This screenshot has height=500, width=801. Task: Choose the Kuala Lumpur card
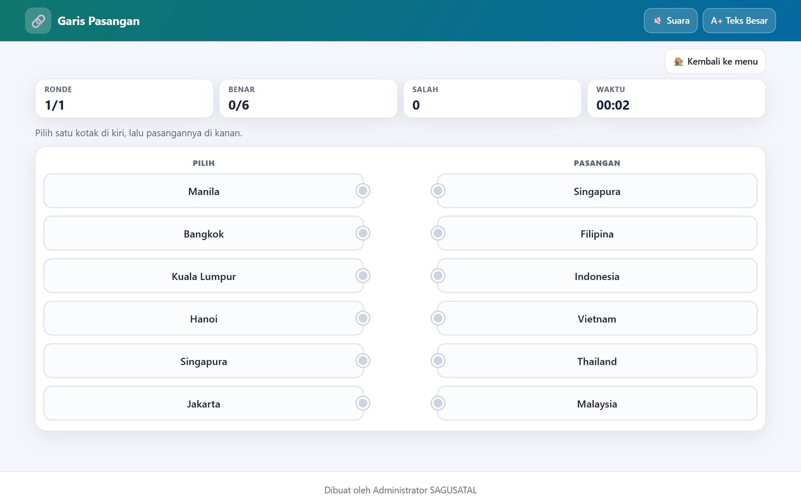click(204, 275)
